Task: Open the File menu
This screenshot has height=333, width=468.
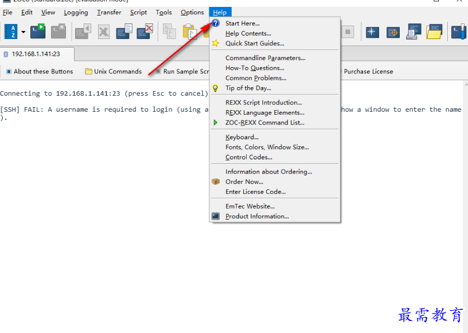Action: point(7,12)
